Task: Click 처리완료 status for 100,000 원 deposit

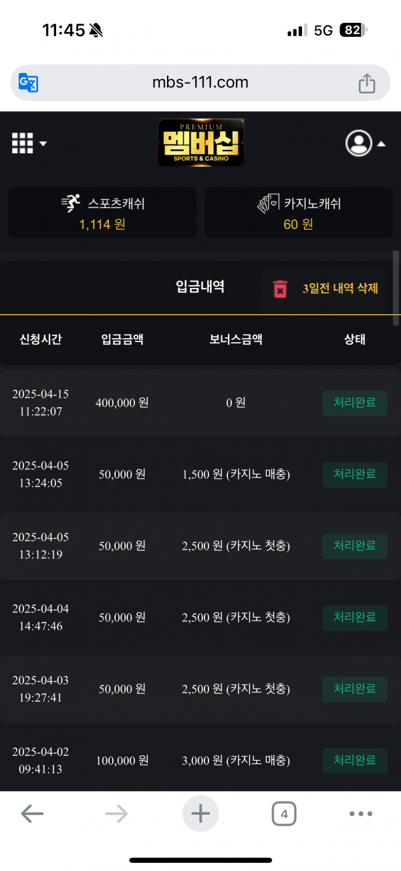Action: click(x=355, y=761)
